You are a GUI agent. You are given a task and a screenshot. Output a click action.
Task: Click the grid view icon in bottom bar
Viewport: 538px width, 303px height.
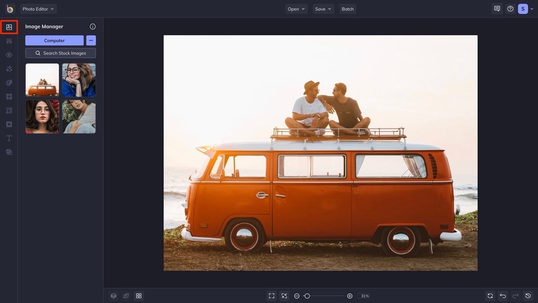point(138,296)
